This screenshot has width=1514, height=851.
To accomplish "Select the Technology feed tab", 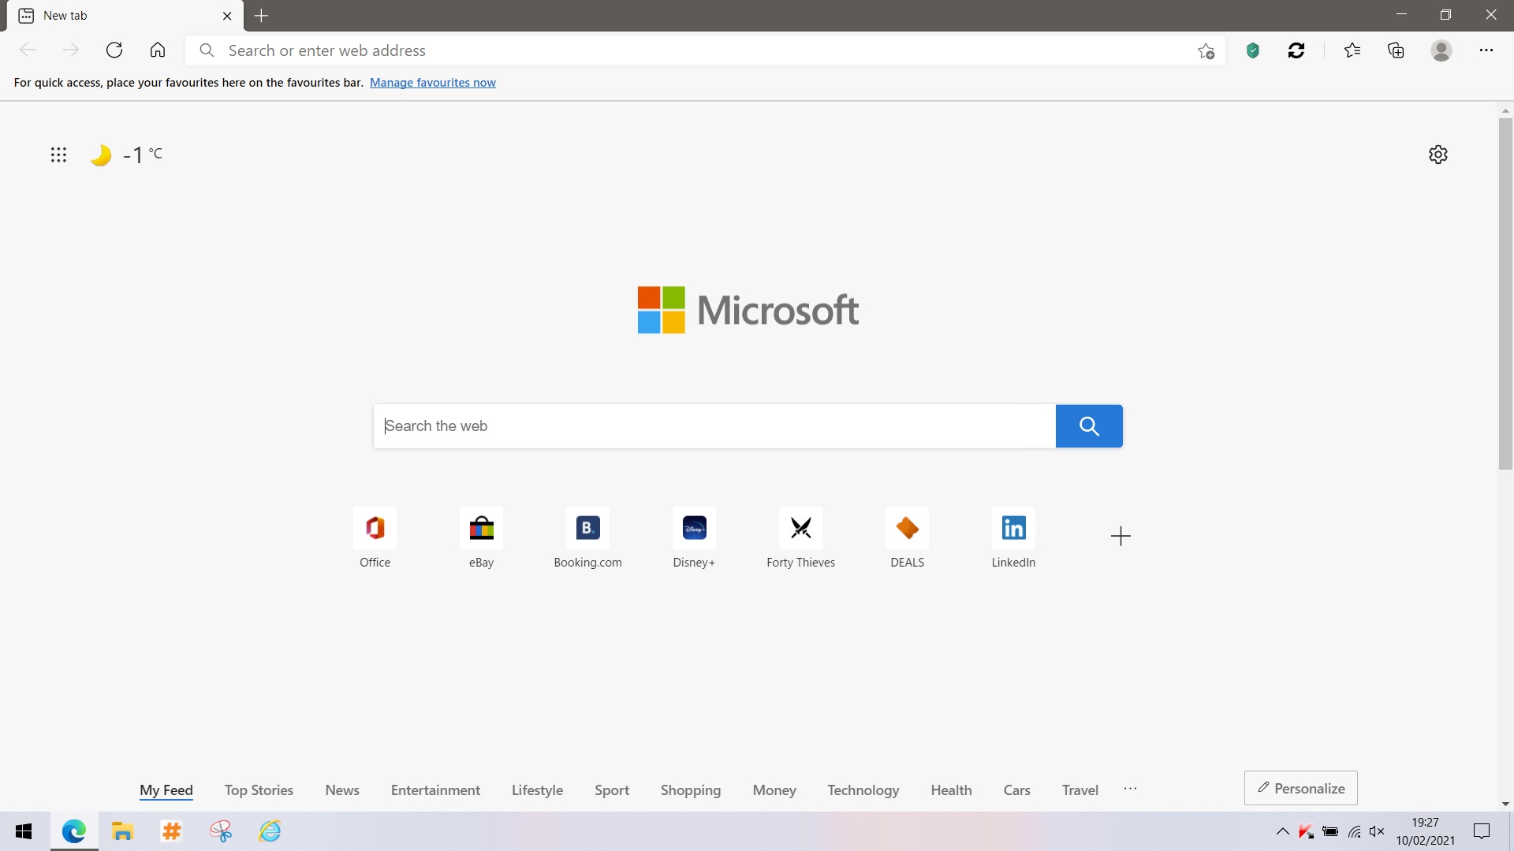I will [x=863, y=790].
